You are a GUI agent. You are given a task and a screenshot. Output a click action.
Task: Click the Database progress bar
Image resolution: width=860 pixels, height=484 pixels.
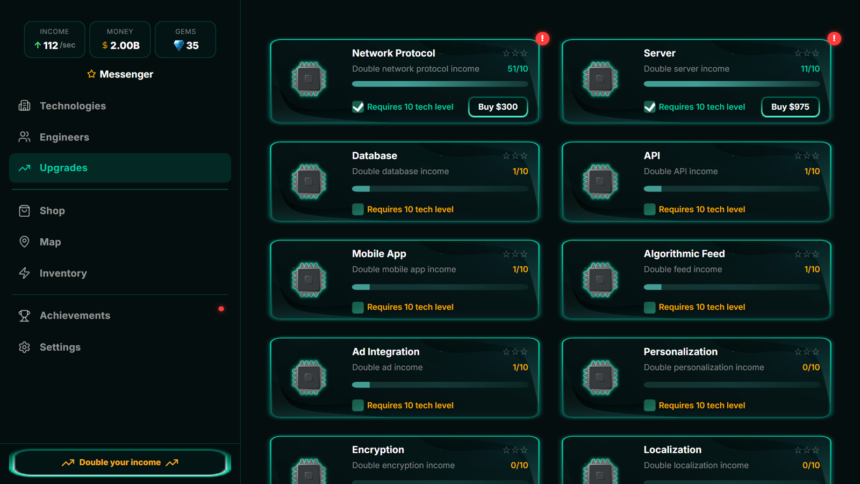440,189
